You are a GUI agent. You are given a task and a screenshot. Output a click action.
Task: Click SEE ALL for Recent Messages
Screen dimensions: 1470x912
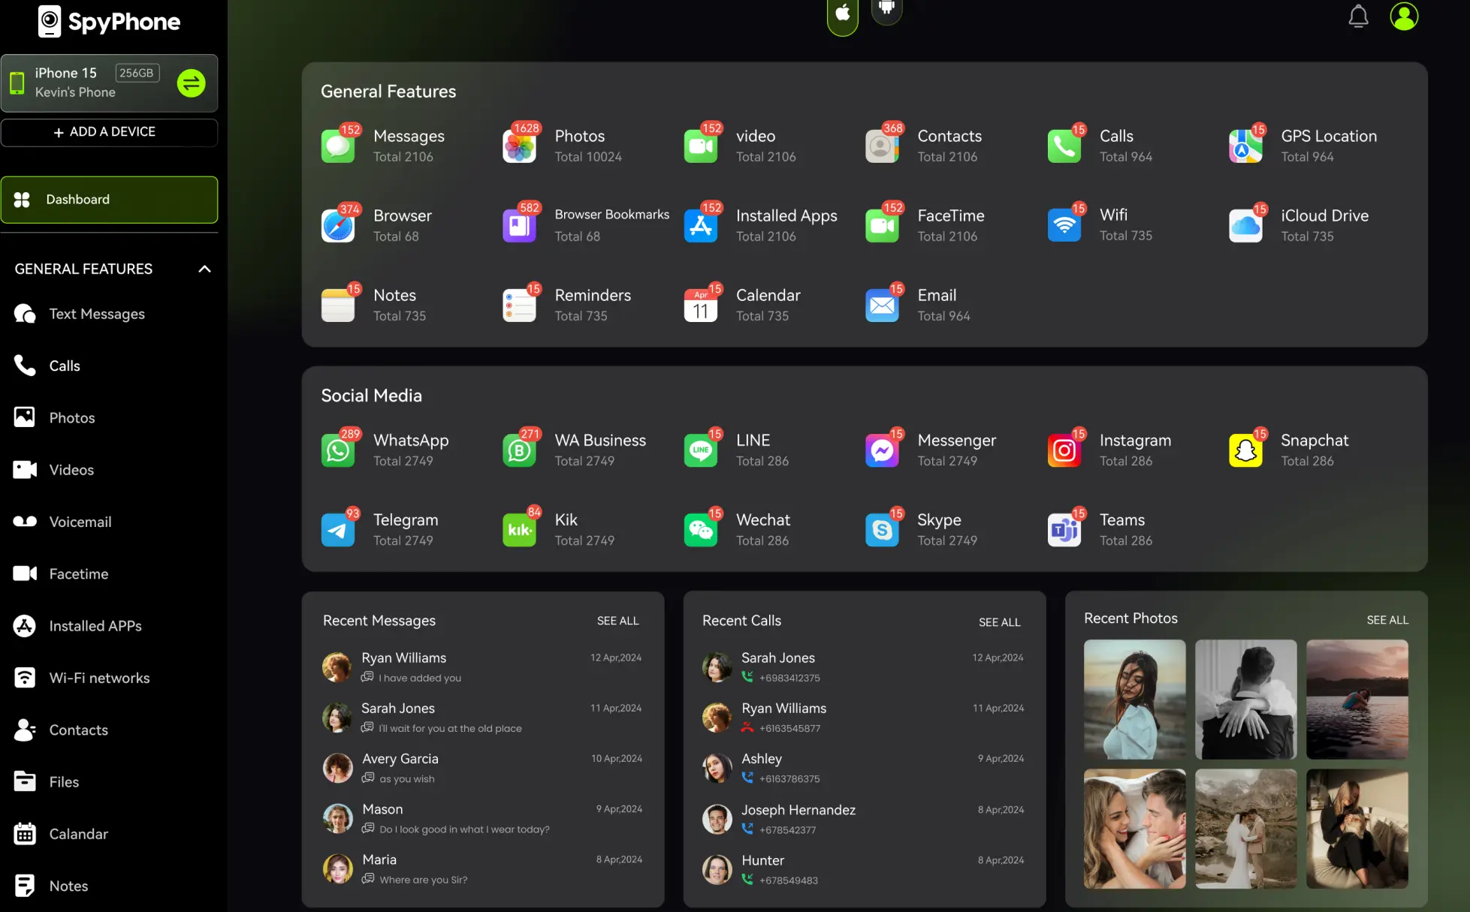pyautogui.click(x=616, y=620)
